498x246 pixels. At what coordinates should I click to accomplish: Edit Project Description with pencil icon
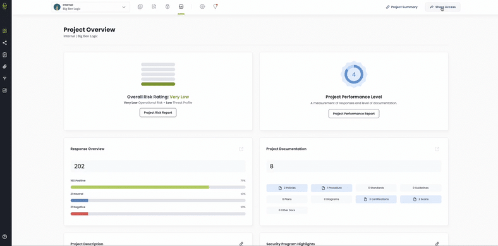pos(241,243)
